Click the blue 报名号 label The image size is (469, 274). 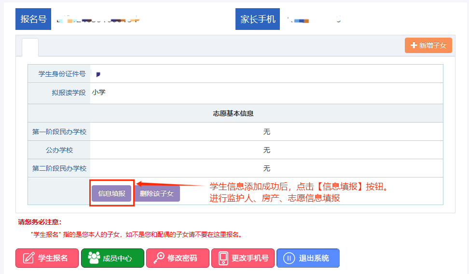[x=33, y=19]
